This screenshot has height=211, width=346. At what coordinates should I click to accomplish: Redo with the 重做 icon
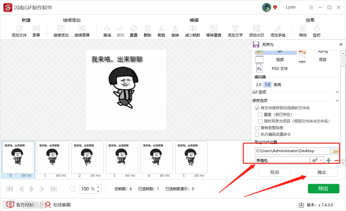[x=120, y=29]
